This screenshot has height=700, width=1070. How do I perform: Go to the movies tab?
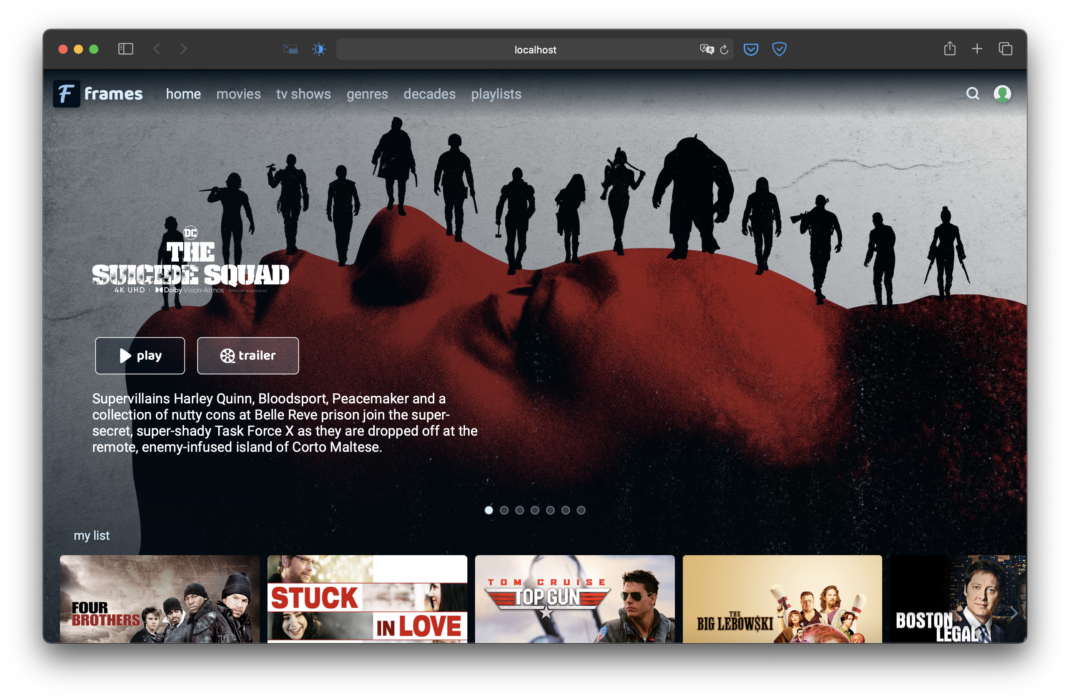coord(238,94)
